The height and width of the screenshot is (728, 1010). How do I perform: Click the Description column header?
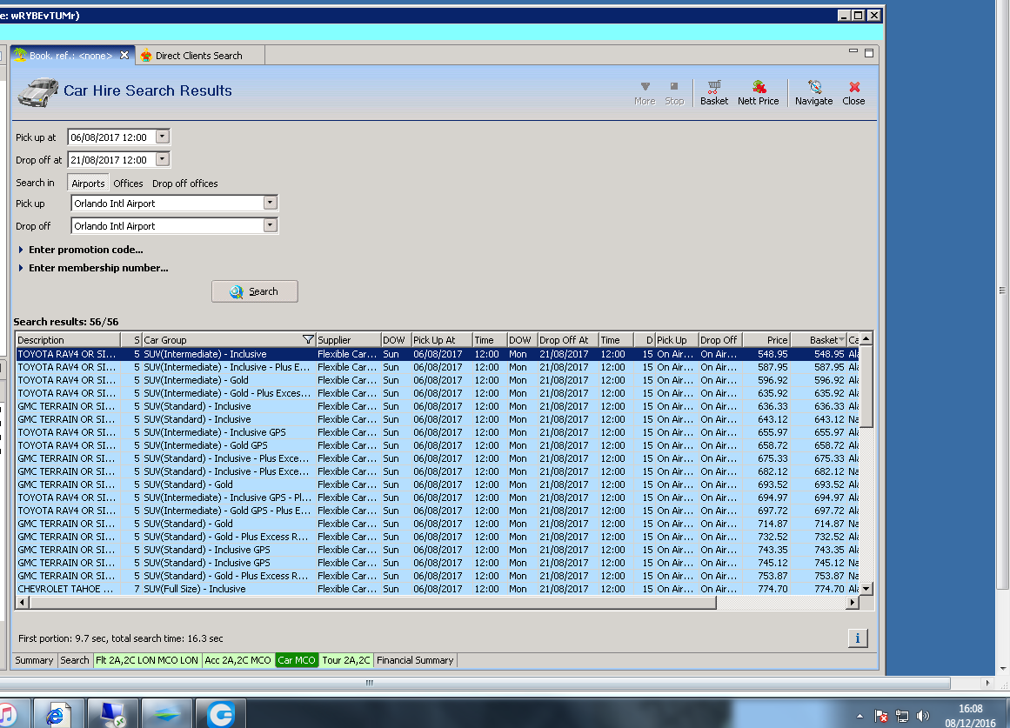click(x=68, y=339)
